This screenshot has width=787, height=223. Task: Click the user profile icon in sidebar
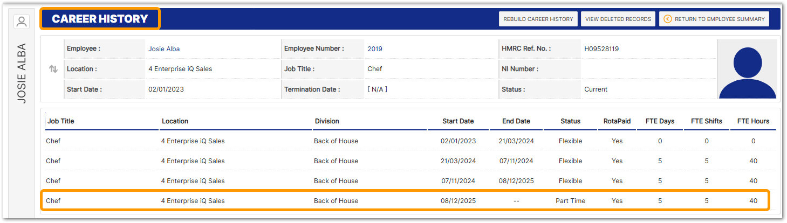21,22
